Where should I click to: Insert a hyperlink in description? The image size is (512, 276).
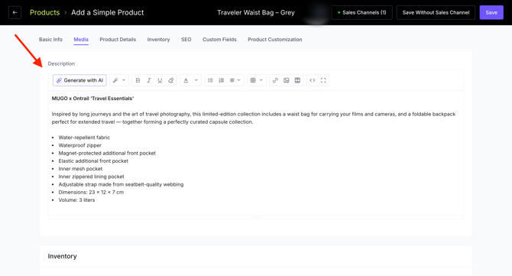pos(275,80)
